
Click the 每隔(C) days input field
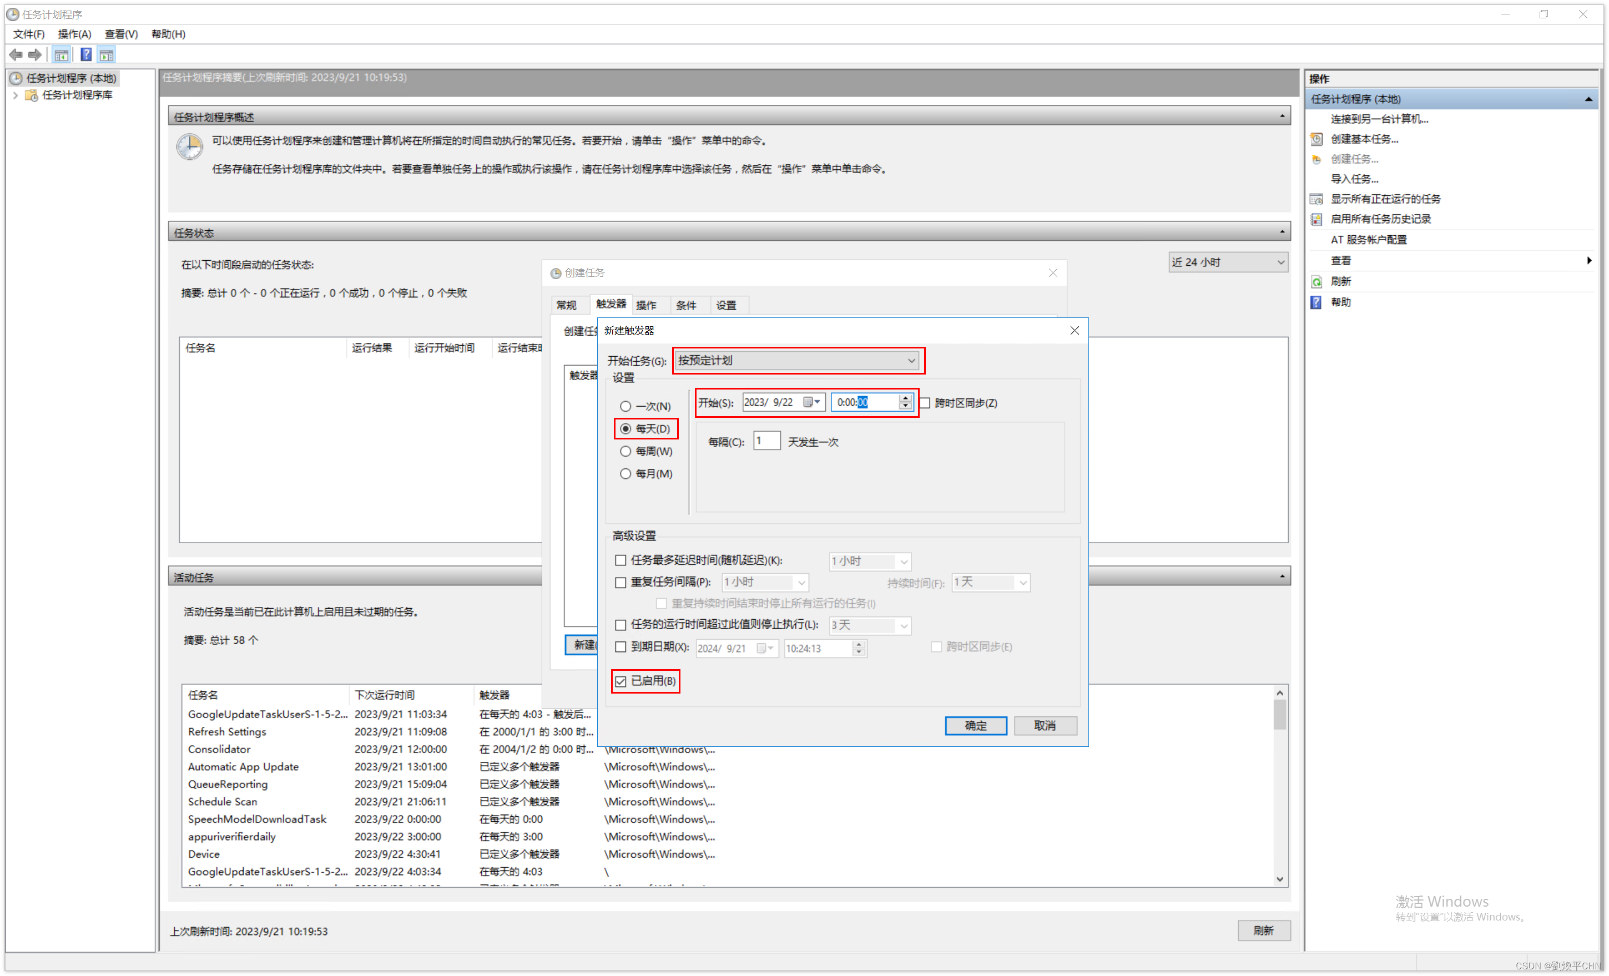coord(766,441)
